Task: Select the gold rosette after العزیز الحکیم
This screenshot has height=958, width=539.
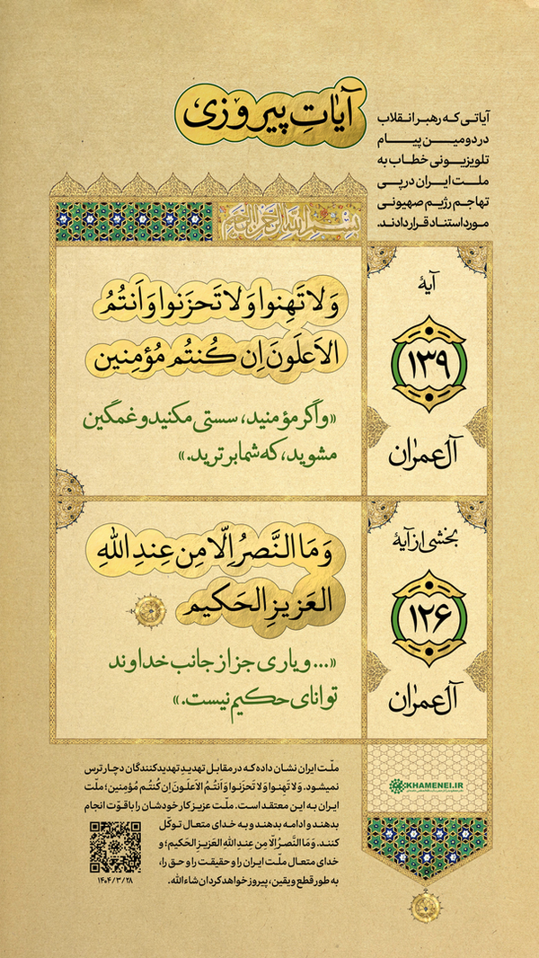Action: tap(150, 608)
